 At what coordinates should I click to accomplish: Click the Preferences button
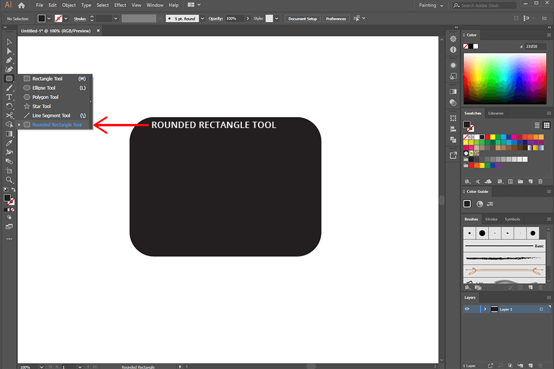[336, 18]
